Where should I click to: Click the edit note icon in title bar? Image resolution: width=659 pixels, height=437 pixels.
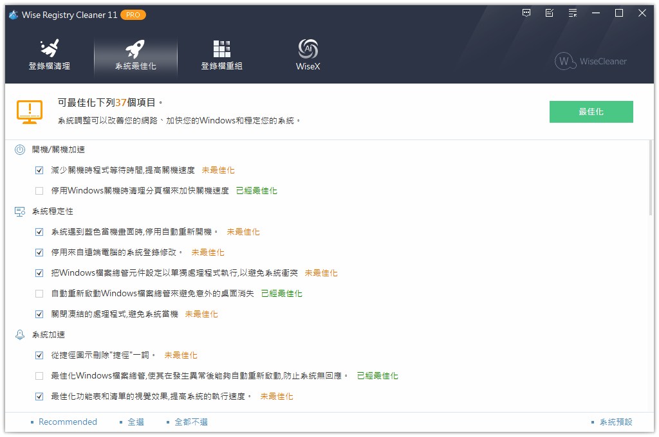coord(550,13)
